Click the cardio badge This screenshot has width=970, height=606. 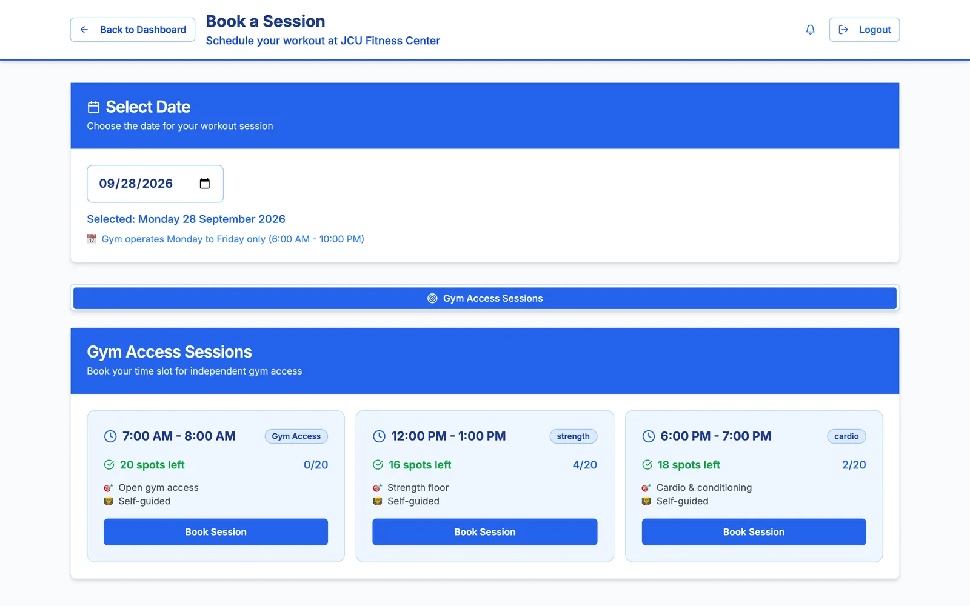point(846,436)
